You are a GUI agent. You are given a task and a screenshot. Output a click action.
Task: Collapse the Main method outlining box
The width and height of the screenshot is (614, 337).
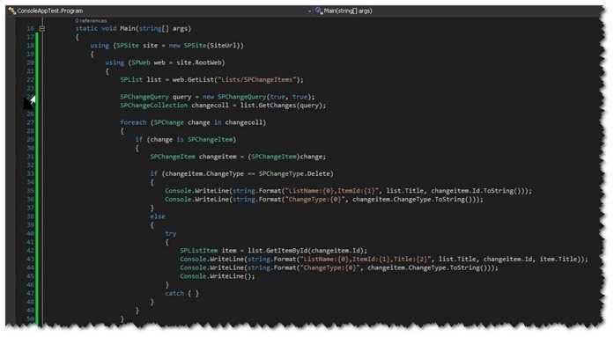pyautogui.click(x=41, y=28)
